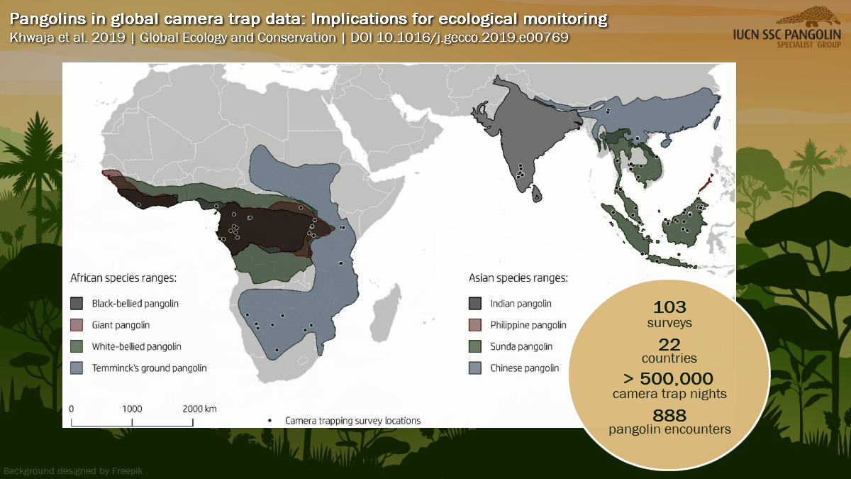Select the Black-bellied pangolin legend symbol

[78, 304]
